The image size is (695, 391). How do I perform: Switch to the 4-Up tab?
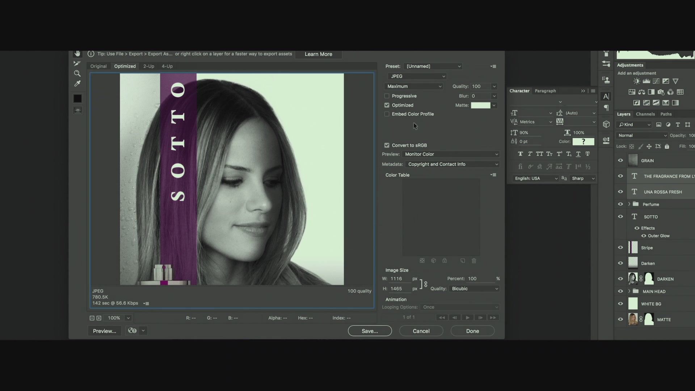pyautogui.click(x=167, y=66)
